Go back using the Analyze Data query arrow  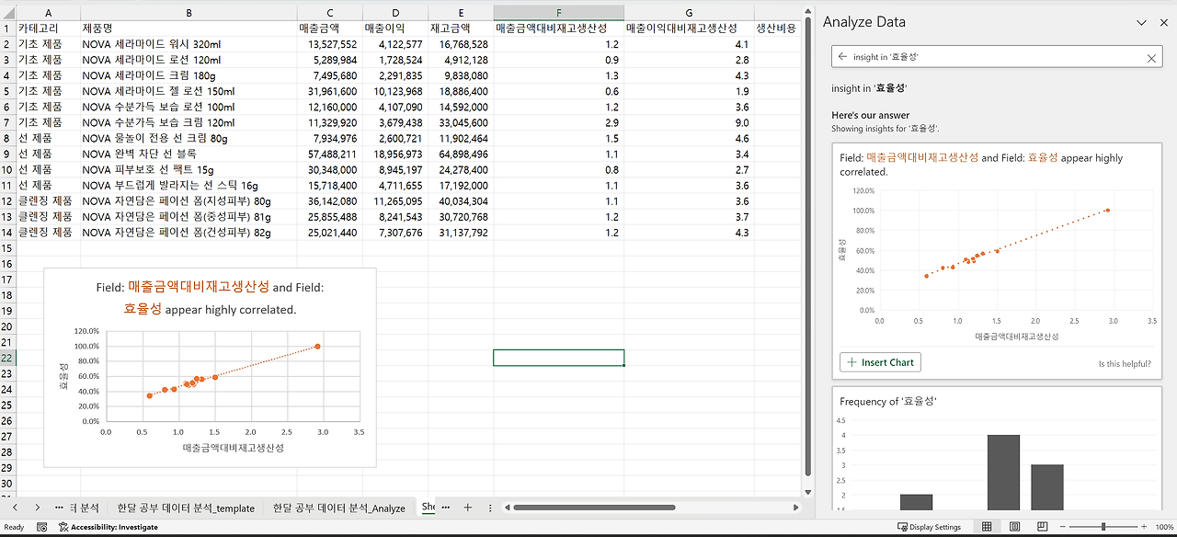click(842, 57)
